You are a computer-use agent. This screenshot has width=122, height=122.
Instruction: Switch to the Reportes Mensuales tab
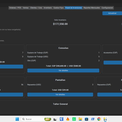coord(92,8)
